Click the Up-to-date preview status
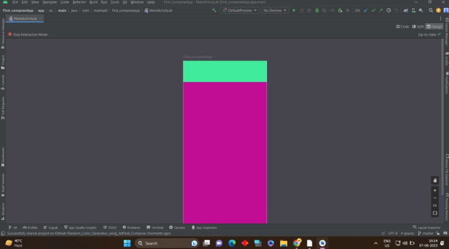 point(429,34)
